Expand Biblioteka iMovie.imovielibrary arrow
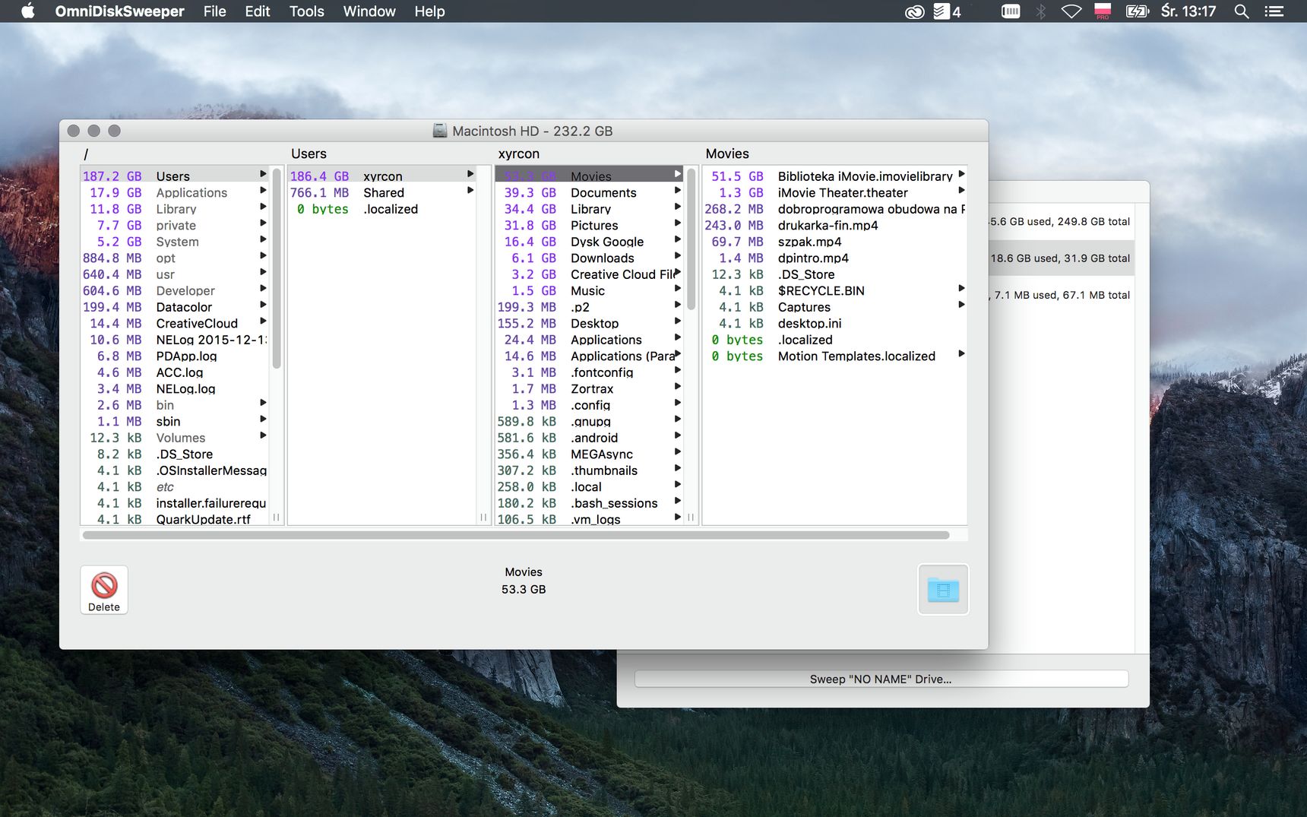This screenshot has height=817, width=1307. pyautogui.click(x=961, y=174)
